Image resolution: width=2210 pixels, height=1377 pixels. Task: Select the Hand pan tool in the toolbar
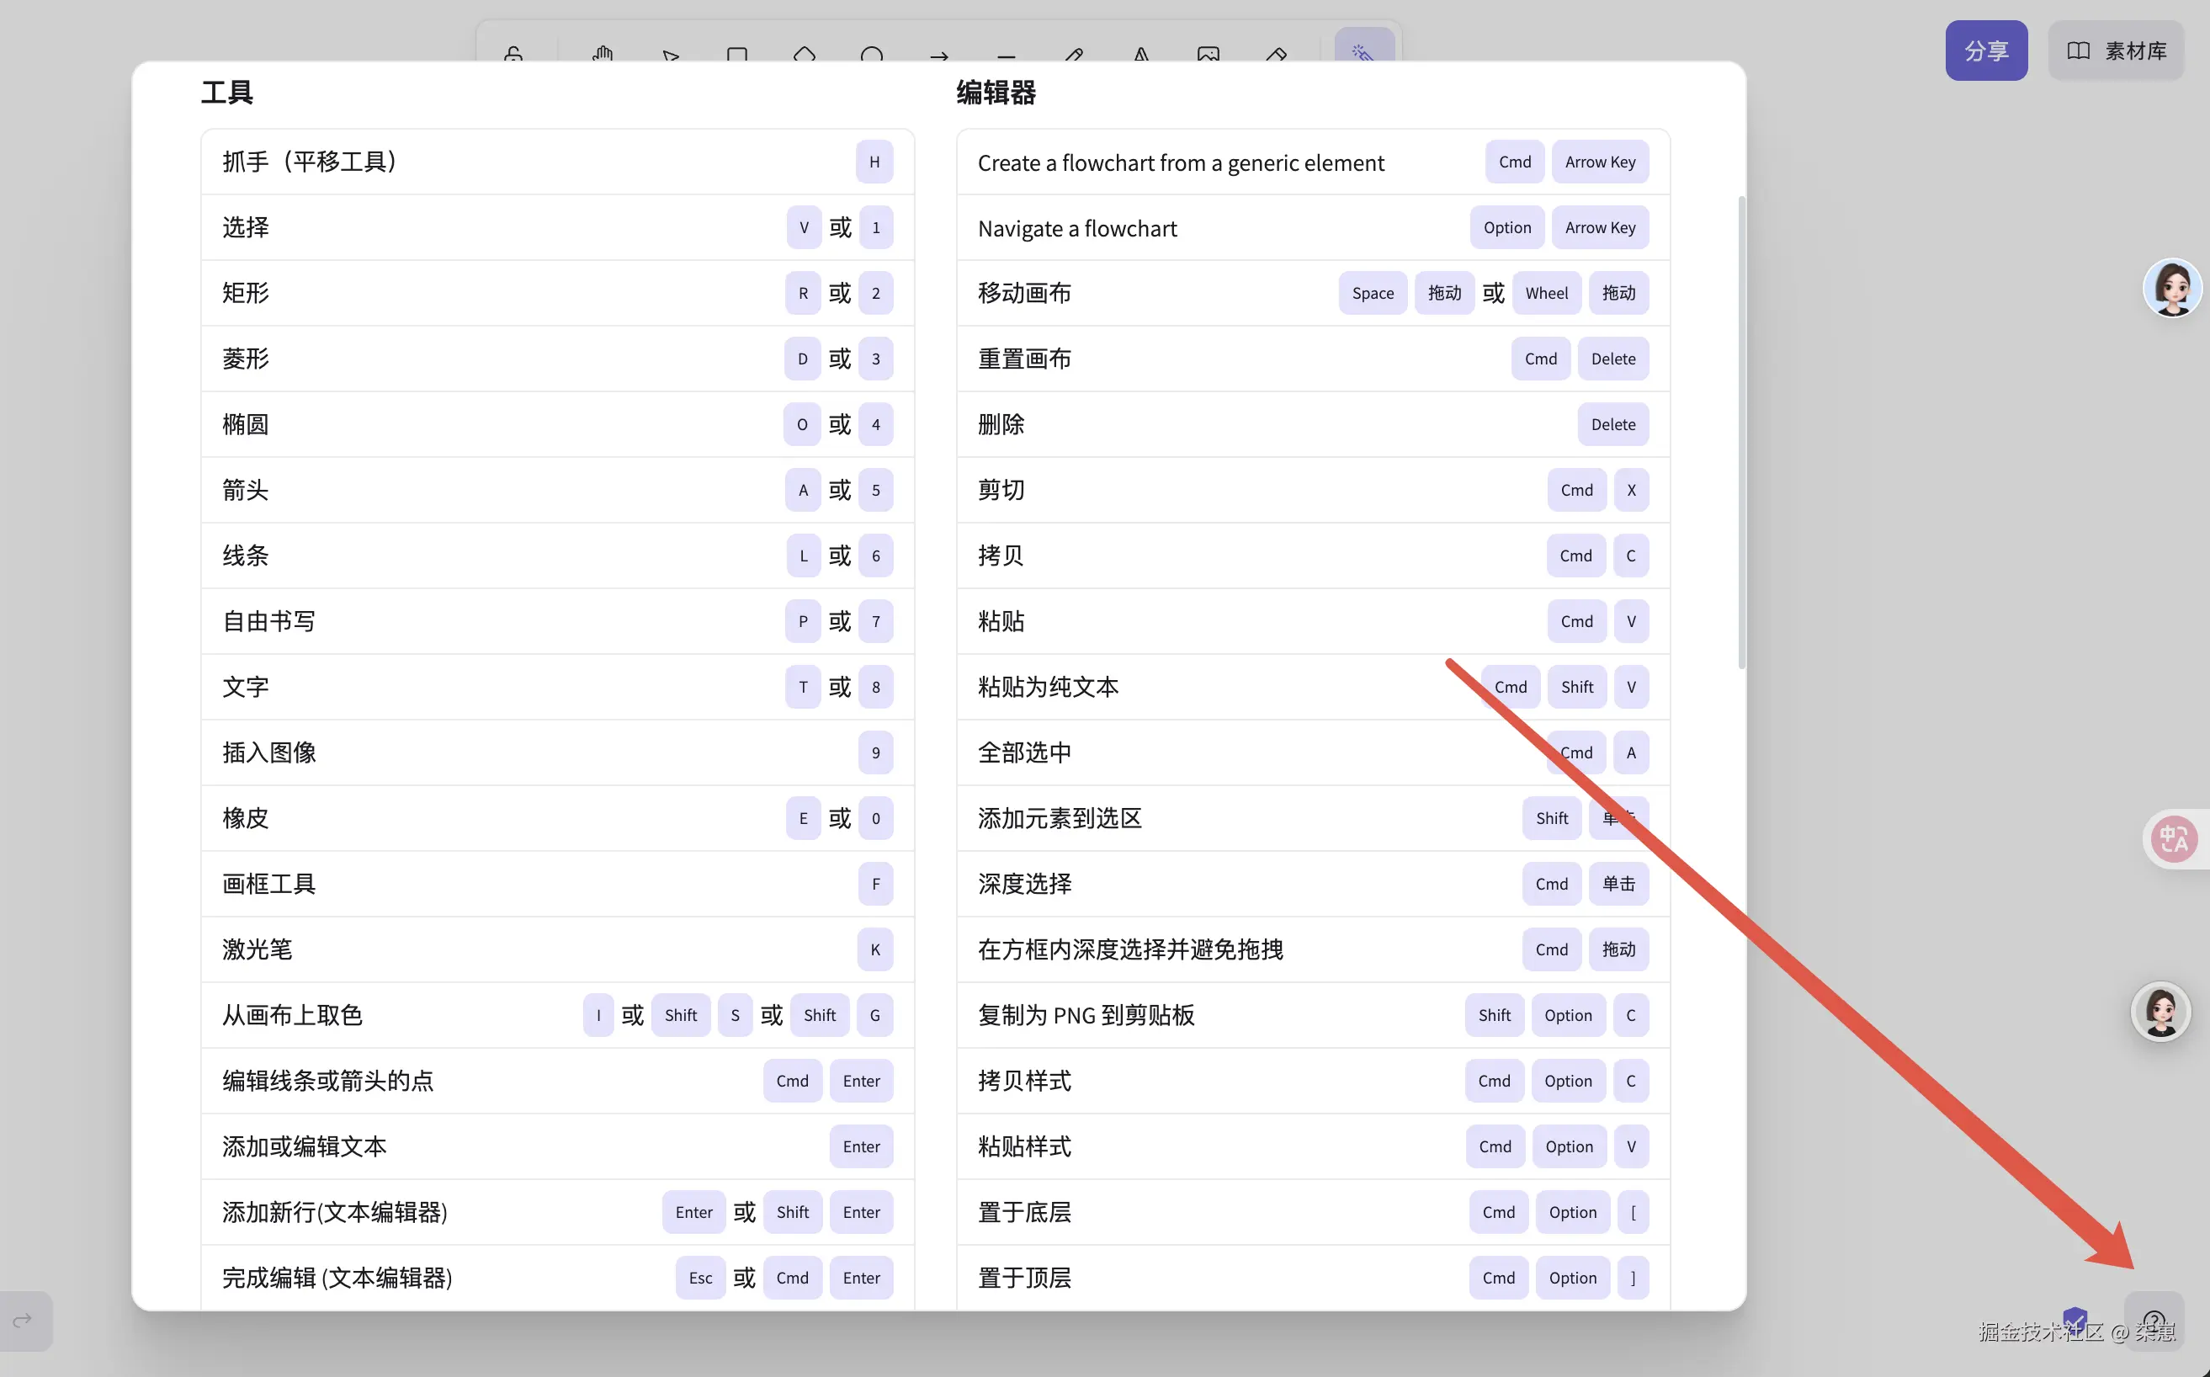tap(602, 55)
